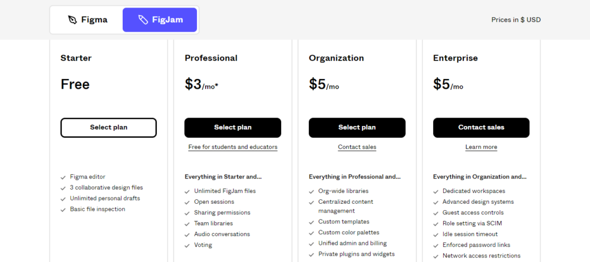
Task: Open Contact sales link under Organization
Action: 357,147
